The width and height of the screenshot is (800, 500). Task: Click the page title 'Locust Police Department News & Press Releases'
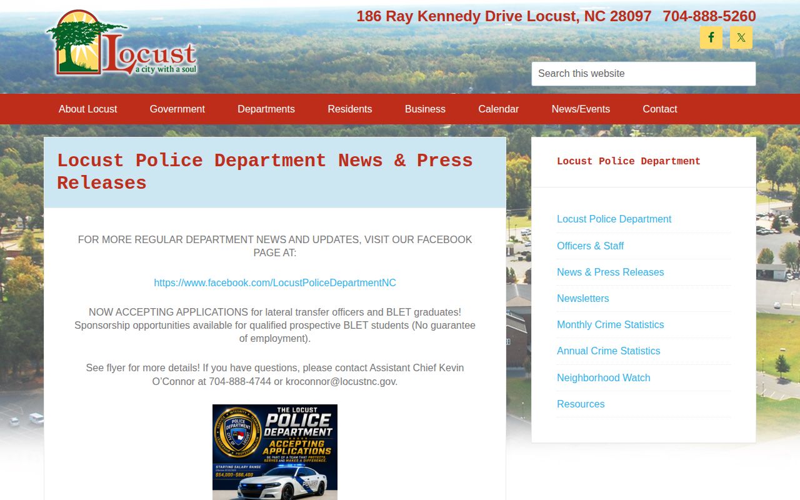pyautogui.click(x=265, y=172)
